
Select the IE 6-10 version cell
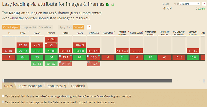pos(9,51)
